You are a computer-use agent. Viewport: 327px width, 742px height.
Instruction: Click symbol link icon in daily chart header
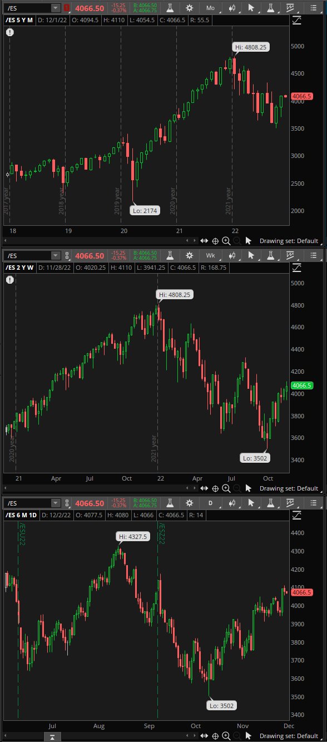tap(67, 503)
